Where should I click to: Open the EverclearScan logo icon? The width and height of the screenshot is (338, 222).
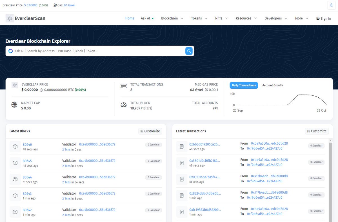[x=9, y=18]
